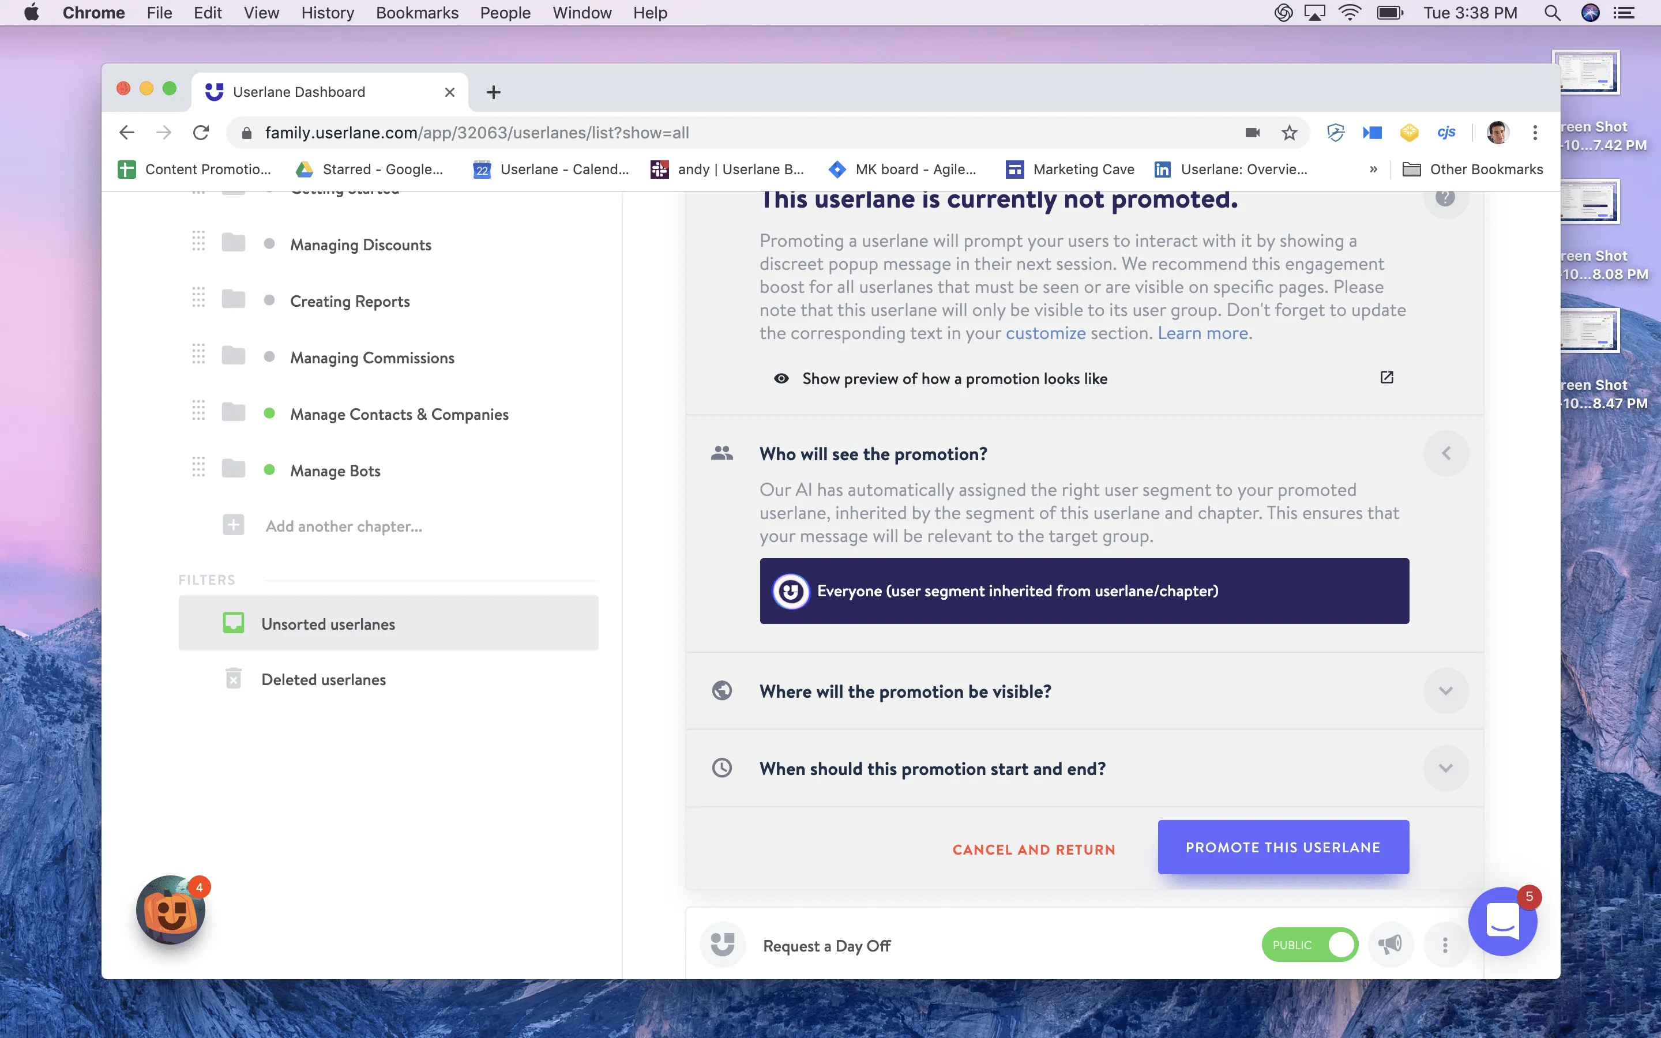Image resolution: width=1661 pixels, height=1038 pixels.
Task: Open Other Bookmarks folder
Action: (1472, 169)
